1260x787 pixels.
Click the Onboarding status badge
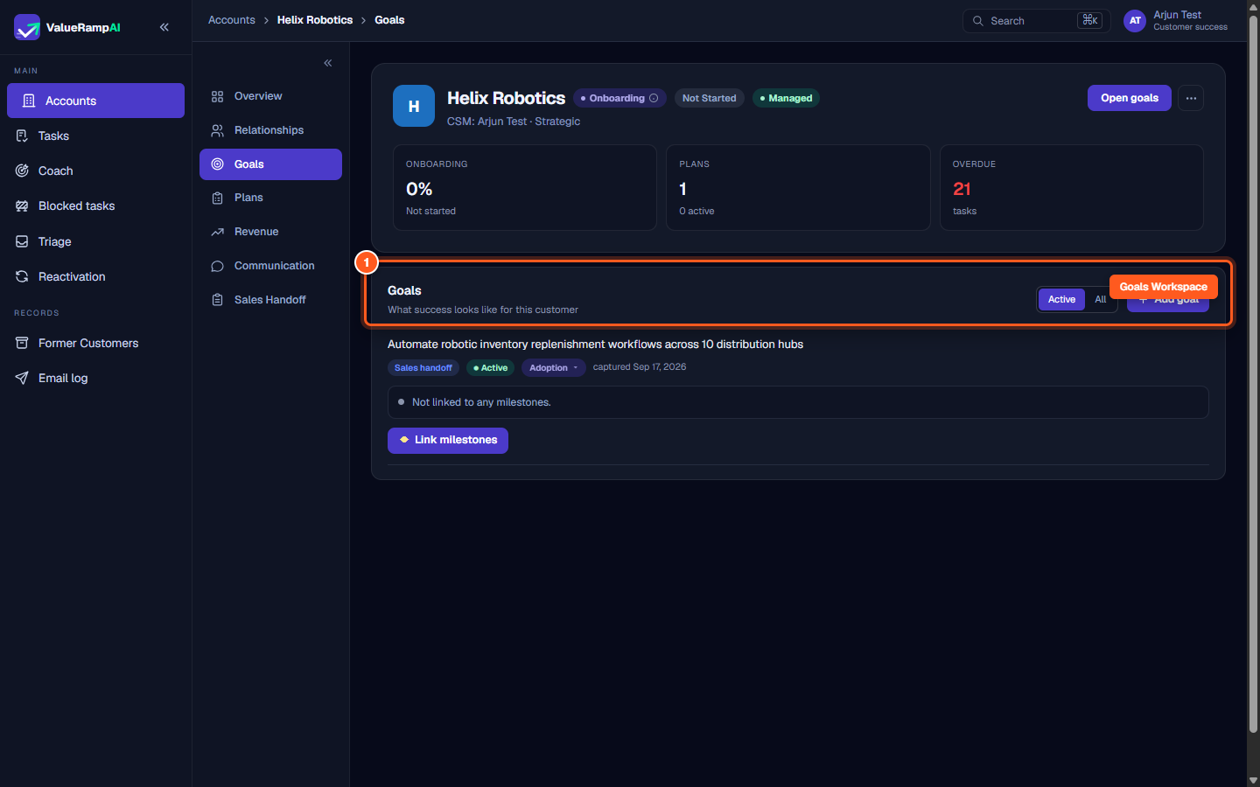coord(619,98)
